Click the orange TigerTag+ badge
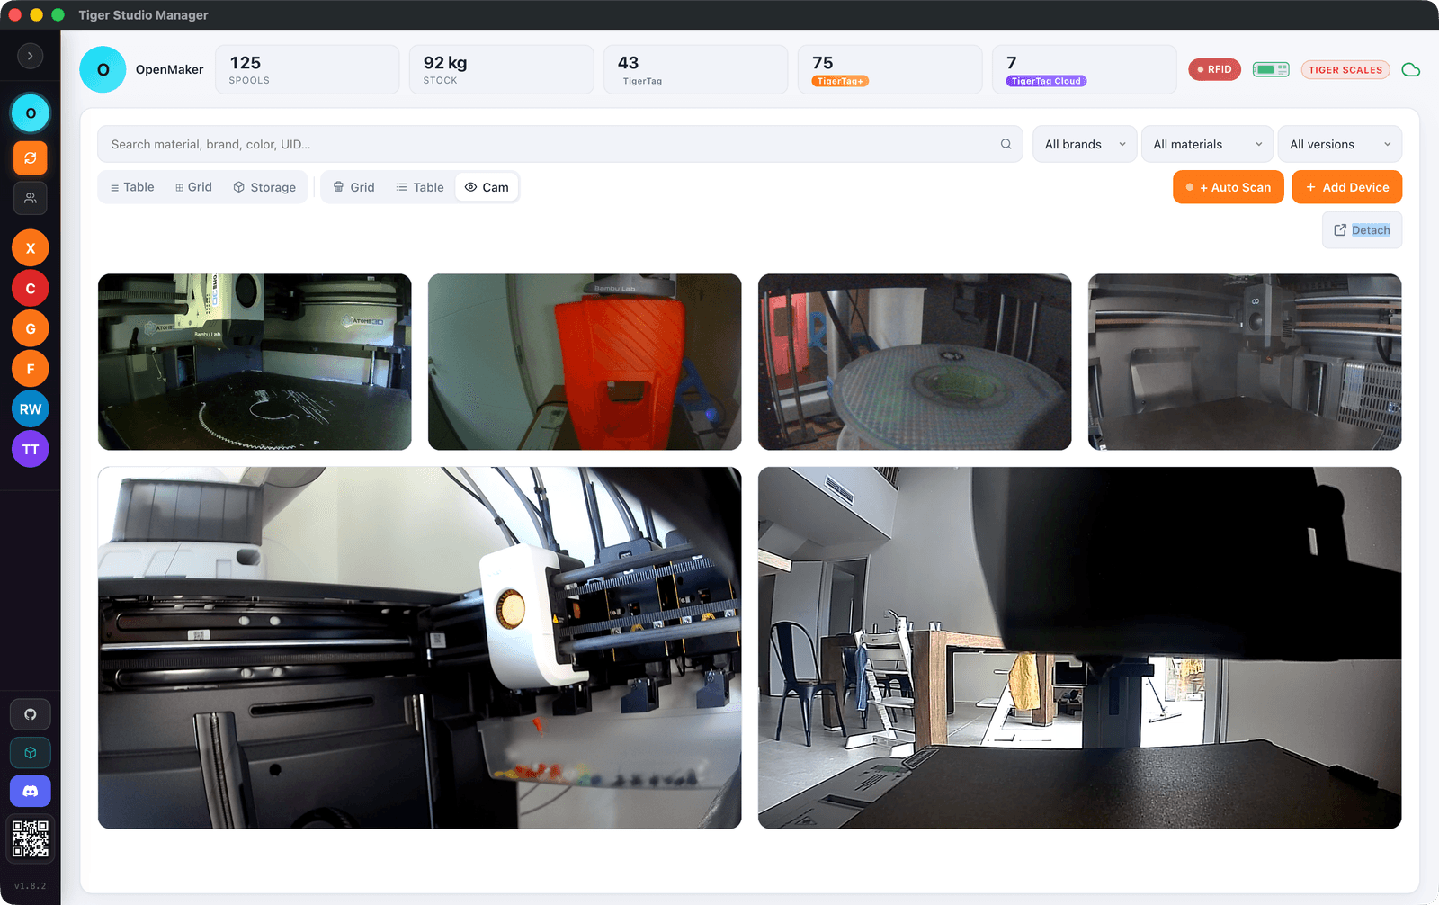The height and width of the screenshot is (905, 1439). (842, 81)
